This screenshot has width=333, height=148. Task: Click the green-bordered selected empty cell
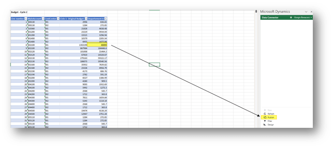154,64
